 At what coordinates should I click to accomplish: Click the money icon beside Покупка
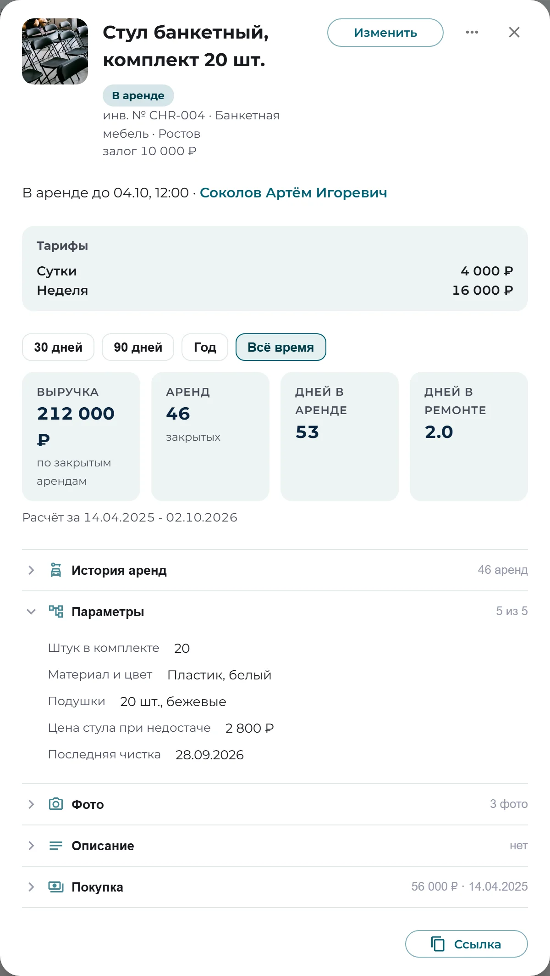point(56,887)
